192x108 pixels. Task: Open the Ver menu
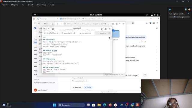pos(23,5)
